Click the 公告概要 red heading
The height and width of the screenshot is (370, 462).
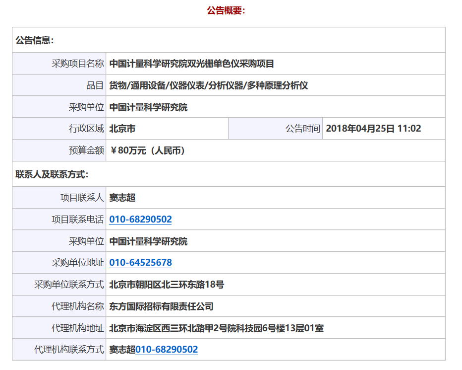tap(226, 10)
